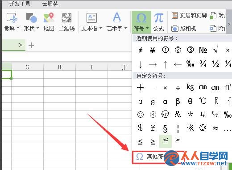The width and height of the screenshot is (232, 170).
Task: Insert the kg unit symbol
Action: tap(191, 87)
